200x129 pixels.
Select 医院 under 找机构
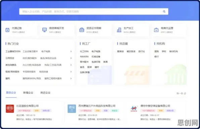pos(156,51)
